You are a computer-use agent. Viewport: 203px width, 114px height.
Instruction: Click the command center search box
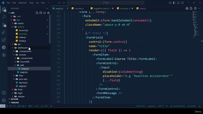106,3
